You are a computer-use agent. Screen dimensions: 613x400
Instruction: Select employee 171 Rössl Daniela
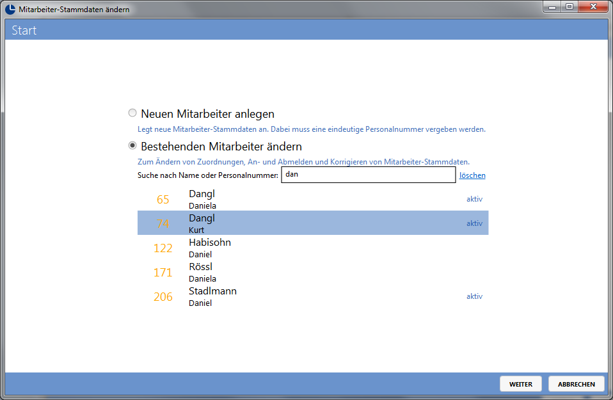[x=313, y=271]
